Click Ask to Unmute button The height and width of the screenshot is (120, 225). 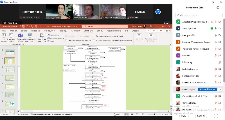(x=208, y=89)
